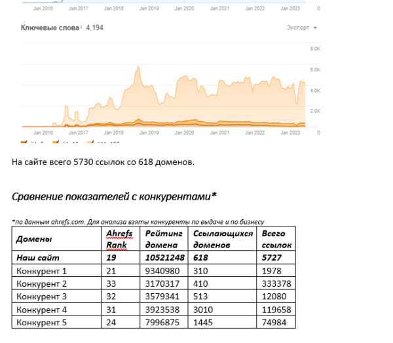Click the Конкурент 1 table cell
This screenshot has height=343, width=393.
click(x=41, y=270)
